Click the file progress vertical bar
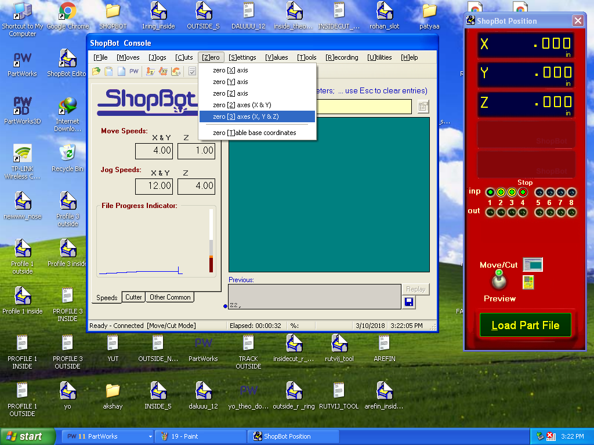 (x=211, y=240)
